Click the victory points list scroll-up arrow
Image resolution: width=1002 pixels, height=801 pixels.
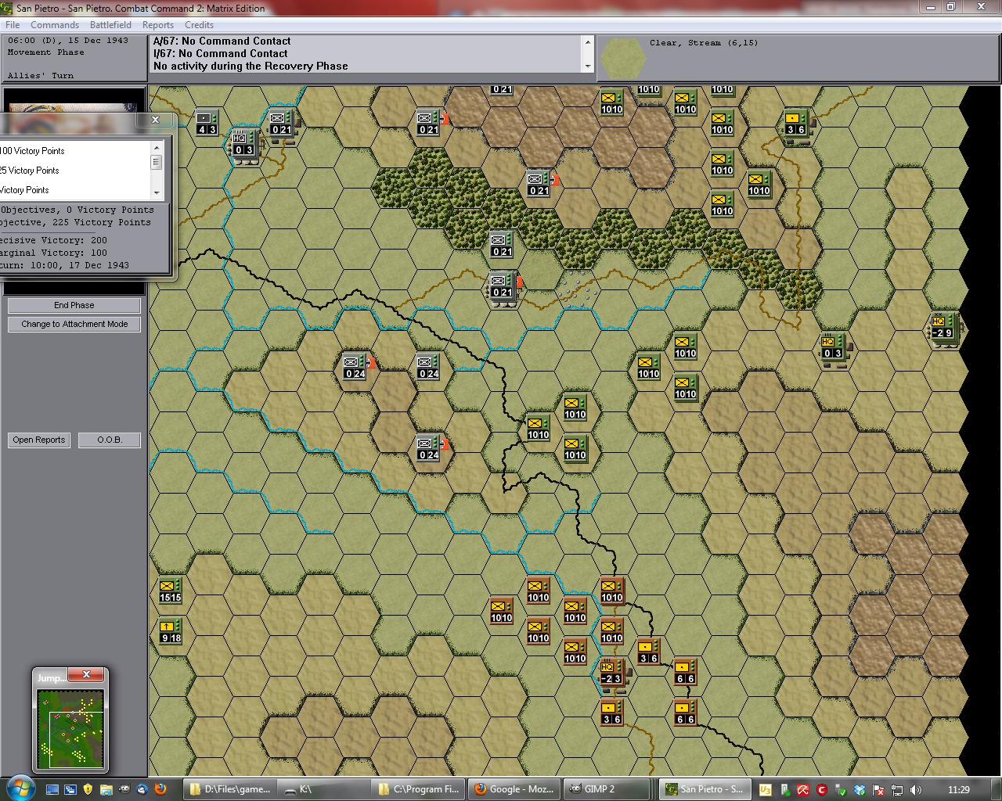157,147
